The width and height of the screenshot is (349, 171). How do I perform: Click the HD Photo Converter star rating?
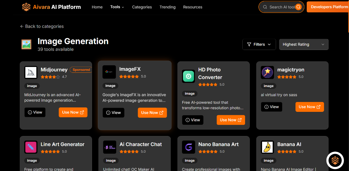point(208,85)
